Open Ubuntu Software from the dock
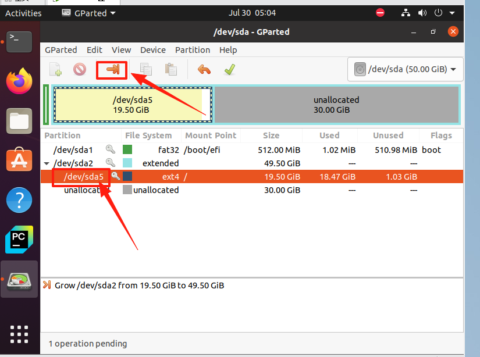 tap(19, 160)
